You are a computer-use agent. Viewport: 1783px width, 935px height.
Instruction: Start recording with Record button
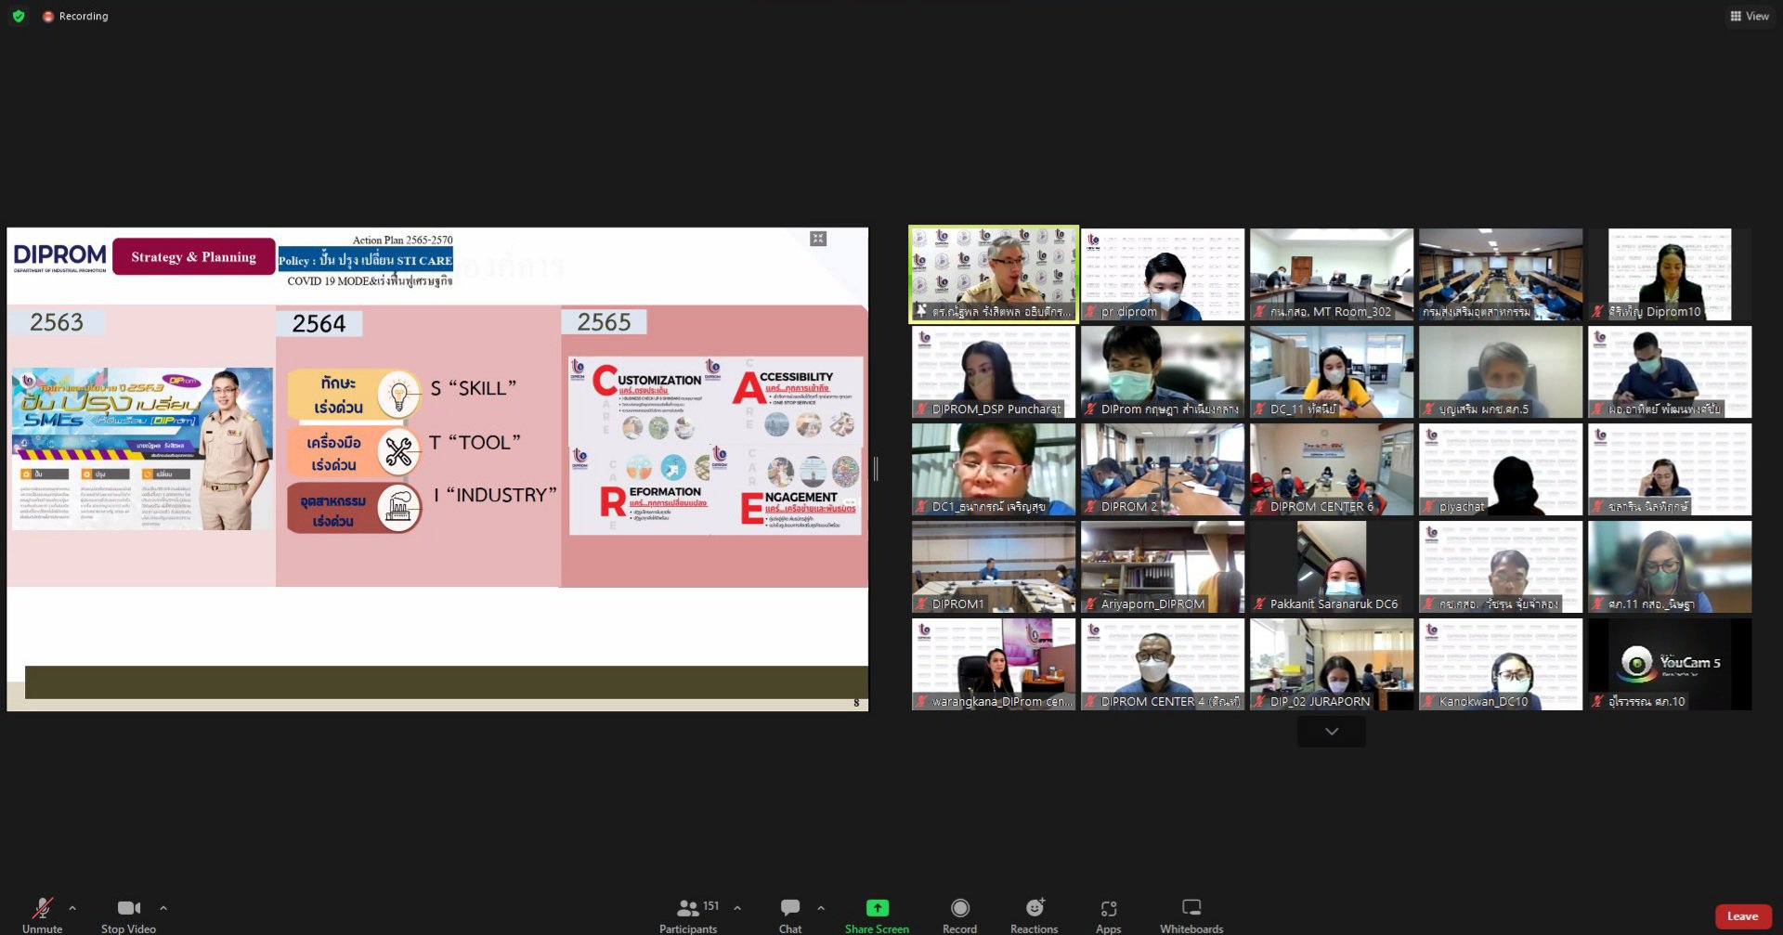pyautogui.click(x=959, y=915)
